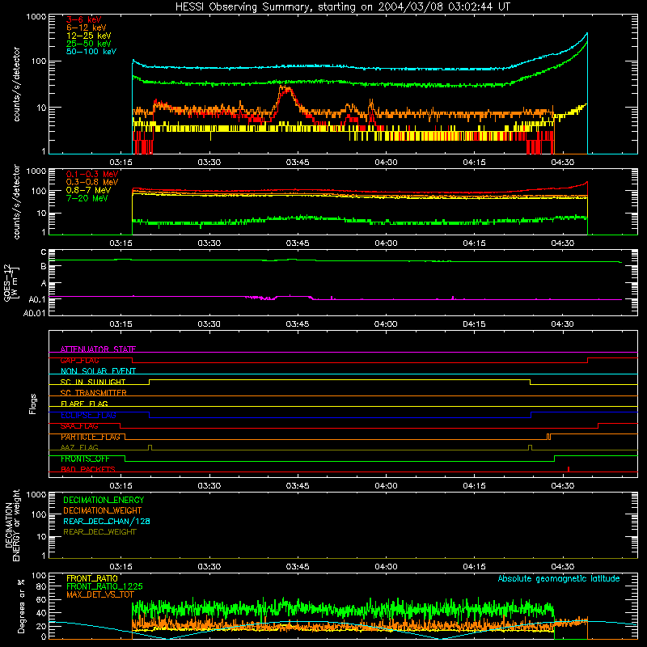This screenshot has height=647, width=647.
Task: Click the FLARE_FLAG label
Action: pos(84,404)
